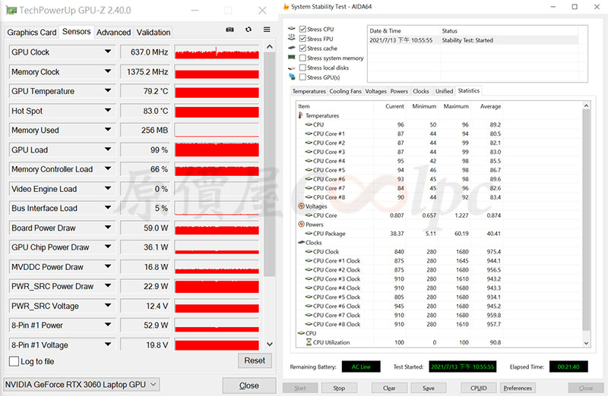
Task: Click the Reset button in GPU-Z
Action: point(255,360)
